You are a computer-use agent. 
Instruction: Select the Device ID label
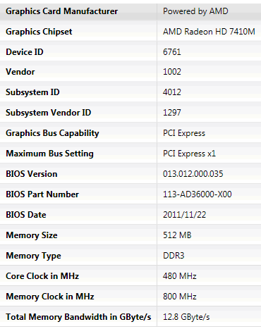(25, 52)
